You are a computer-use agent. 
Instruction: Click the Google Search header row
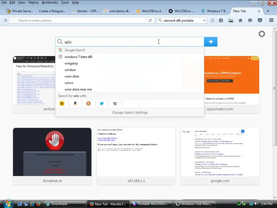pos(130,50)
